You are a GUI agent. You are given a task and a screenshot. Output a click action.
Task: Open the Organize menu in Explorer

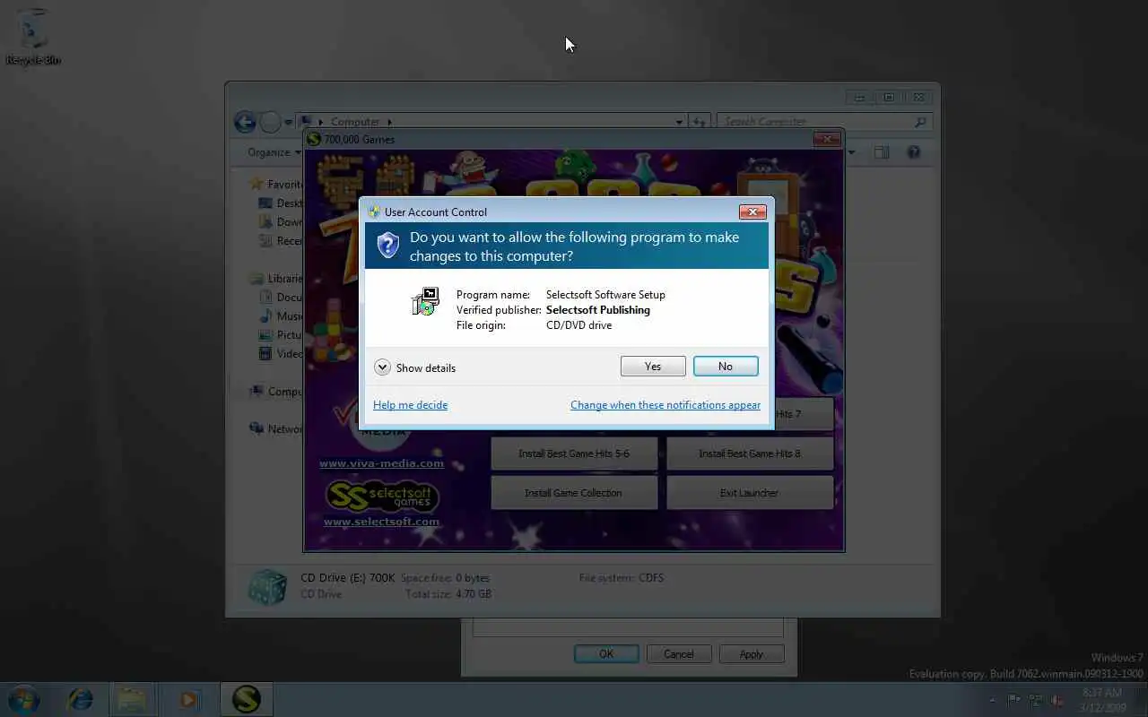274,152
